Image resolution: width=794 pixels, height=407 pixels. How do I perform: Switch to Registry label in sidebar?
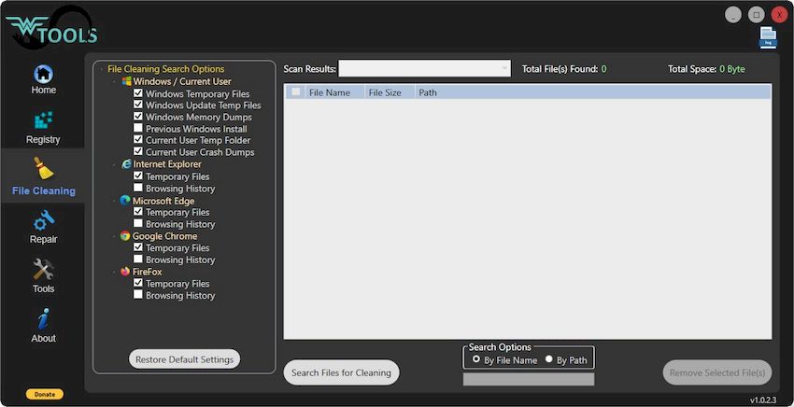click(43, 139)
